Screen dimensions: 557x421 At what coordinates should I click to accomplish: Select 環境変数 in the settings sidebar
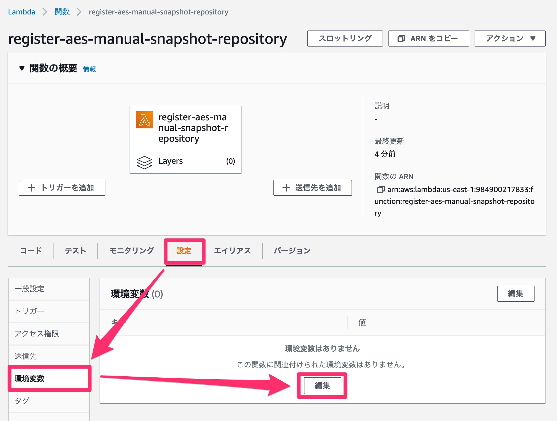(x=49, y=378)
